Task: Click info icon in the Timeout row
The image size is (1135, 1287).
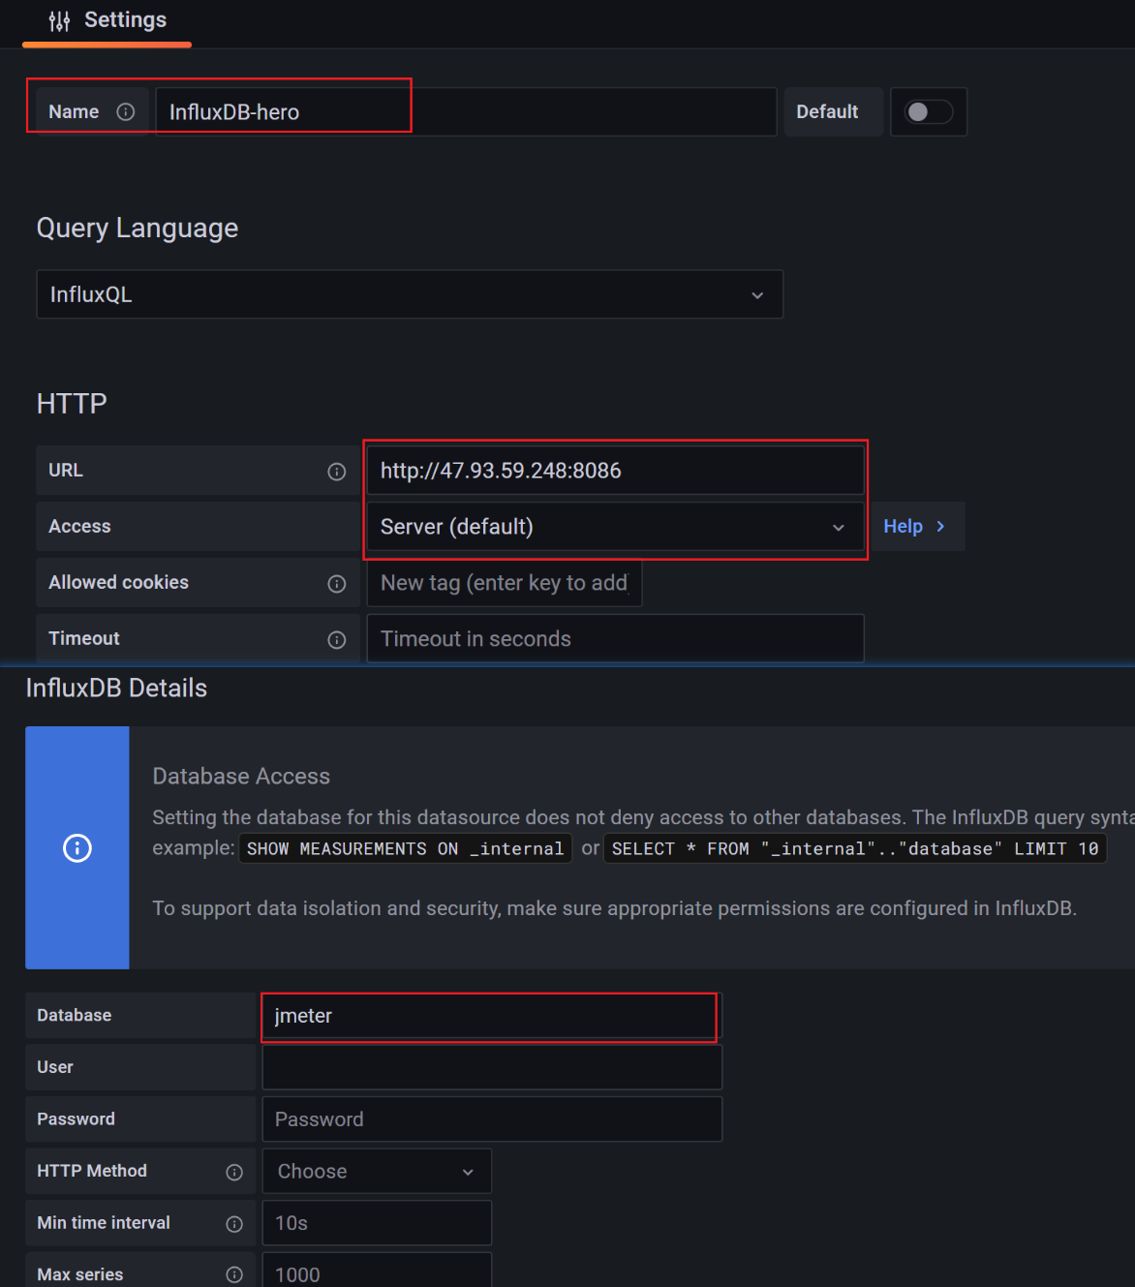Action: click(337, 640)
